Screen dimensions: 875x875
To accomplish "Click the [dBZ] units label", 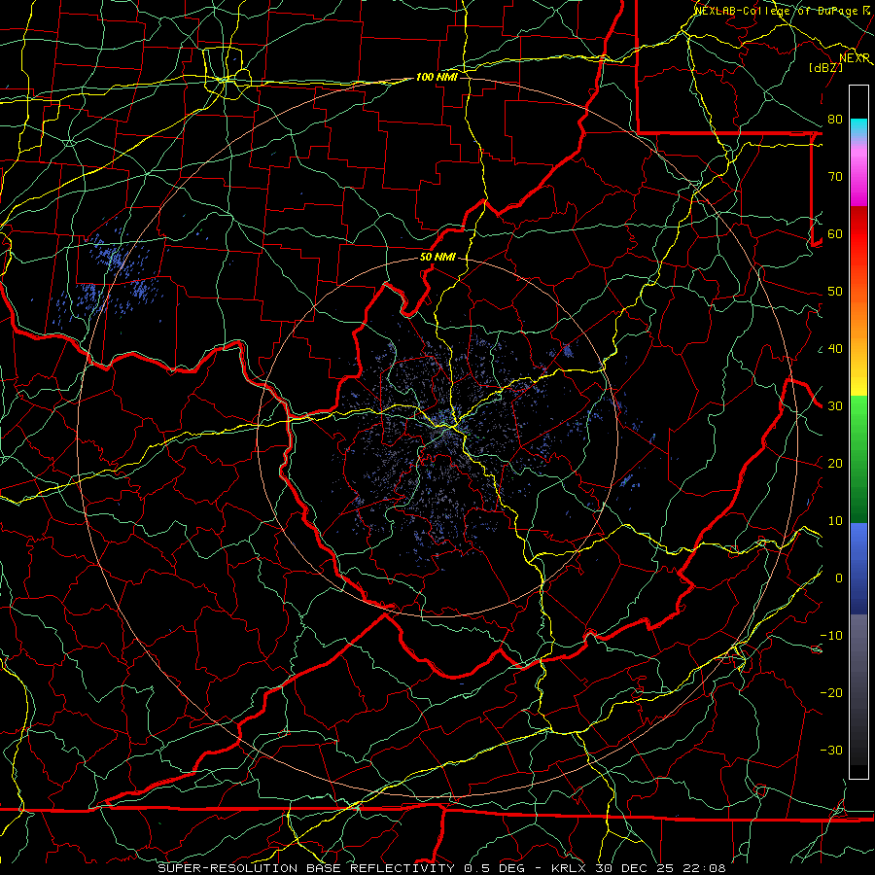I will point(825,67).
